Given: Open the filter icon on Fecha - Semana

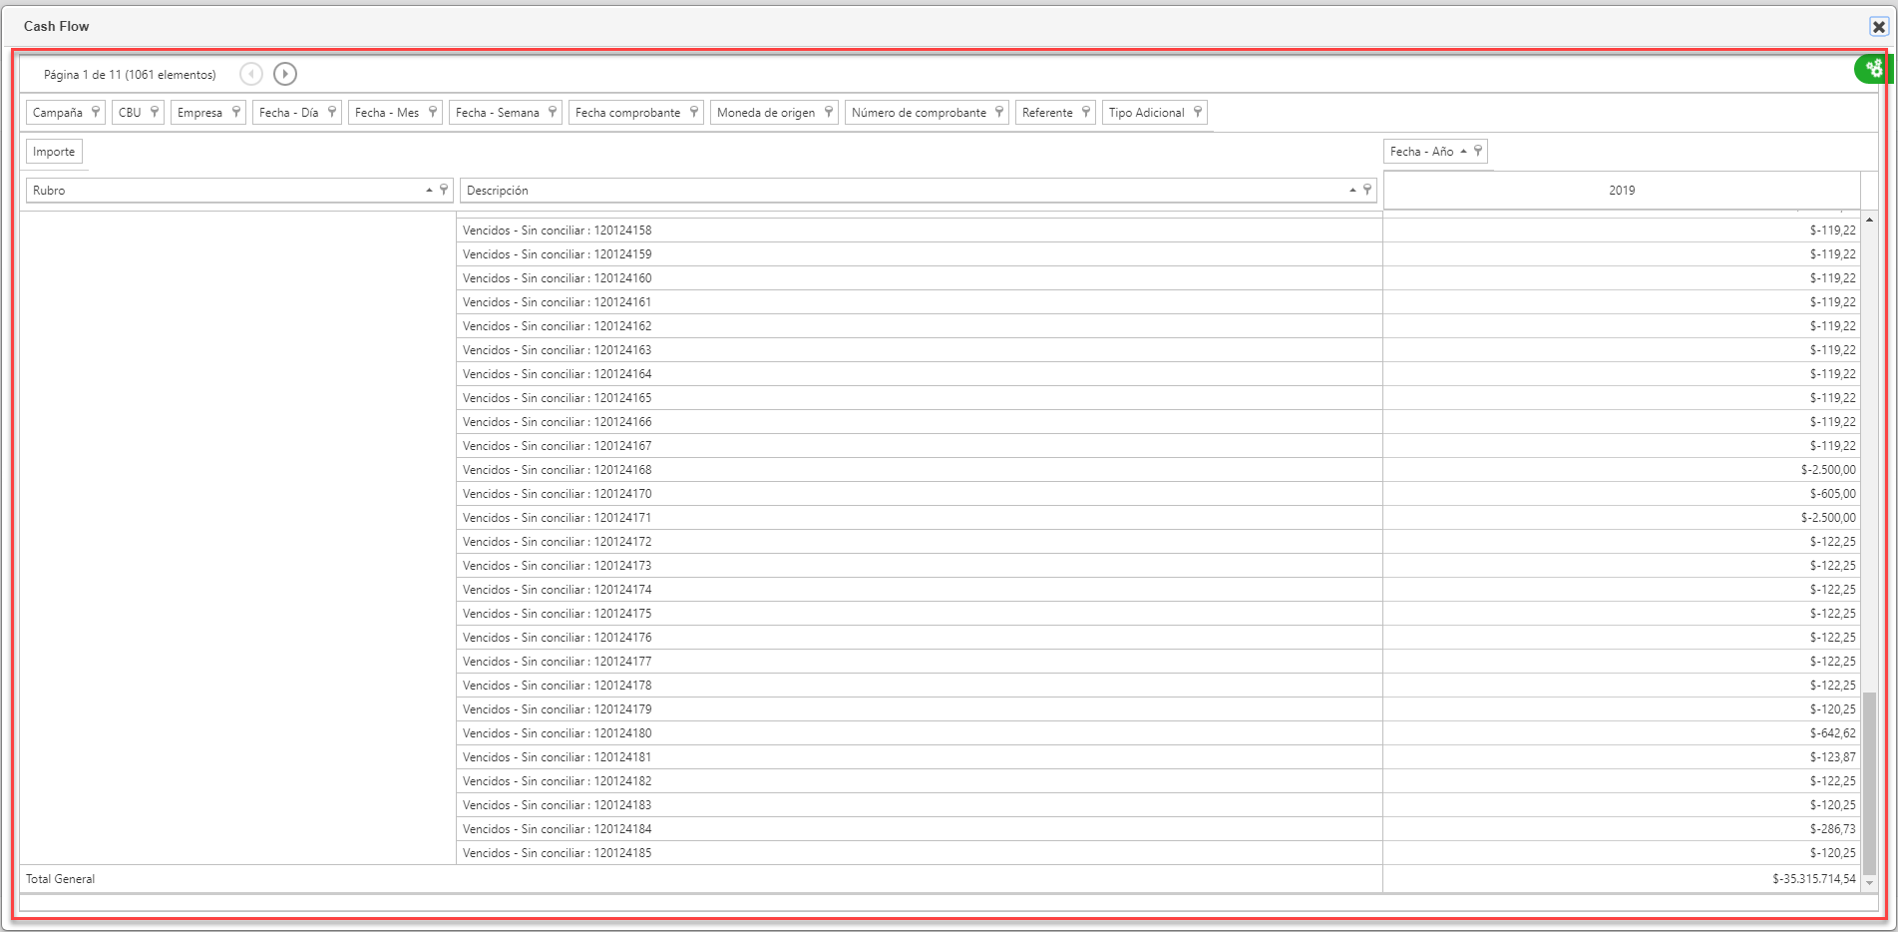Looking at the screenshot, I should (553, 112).
